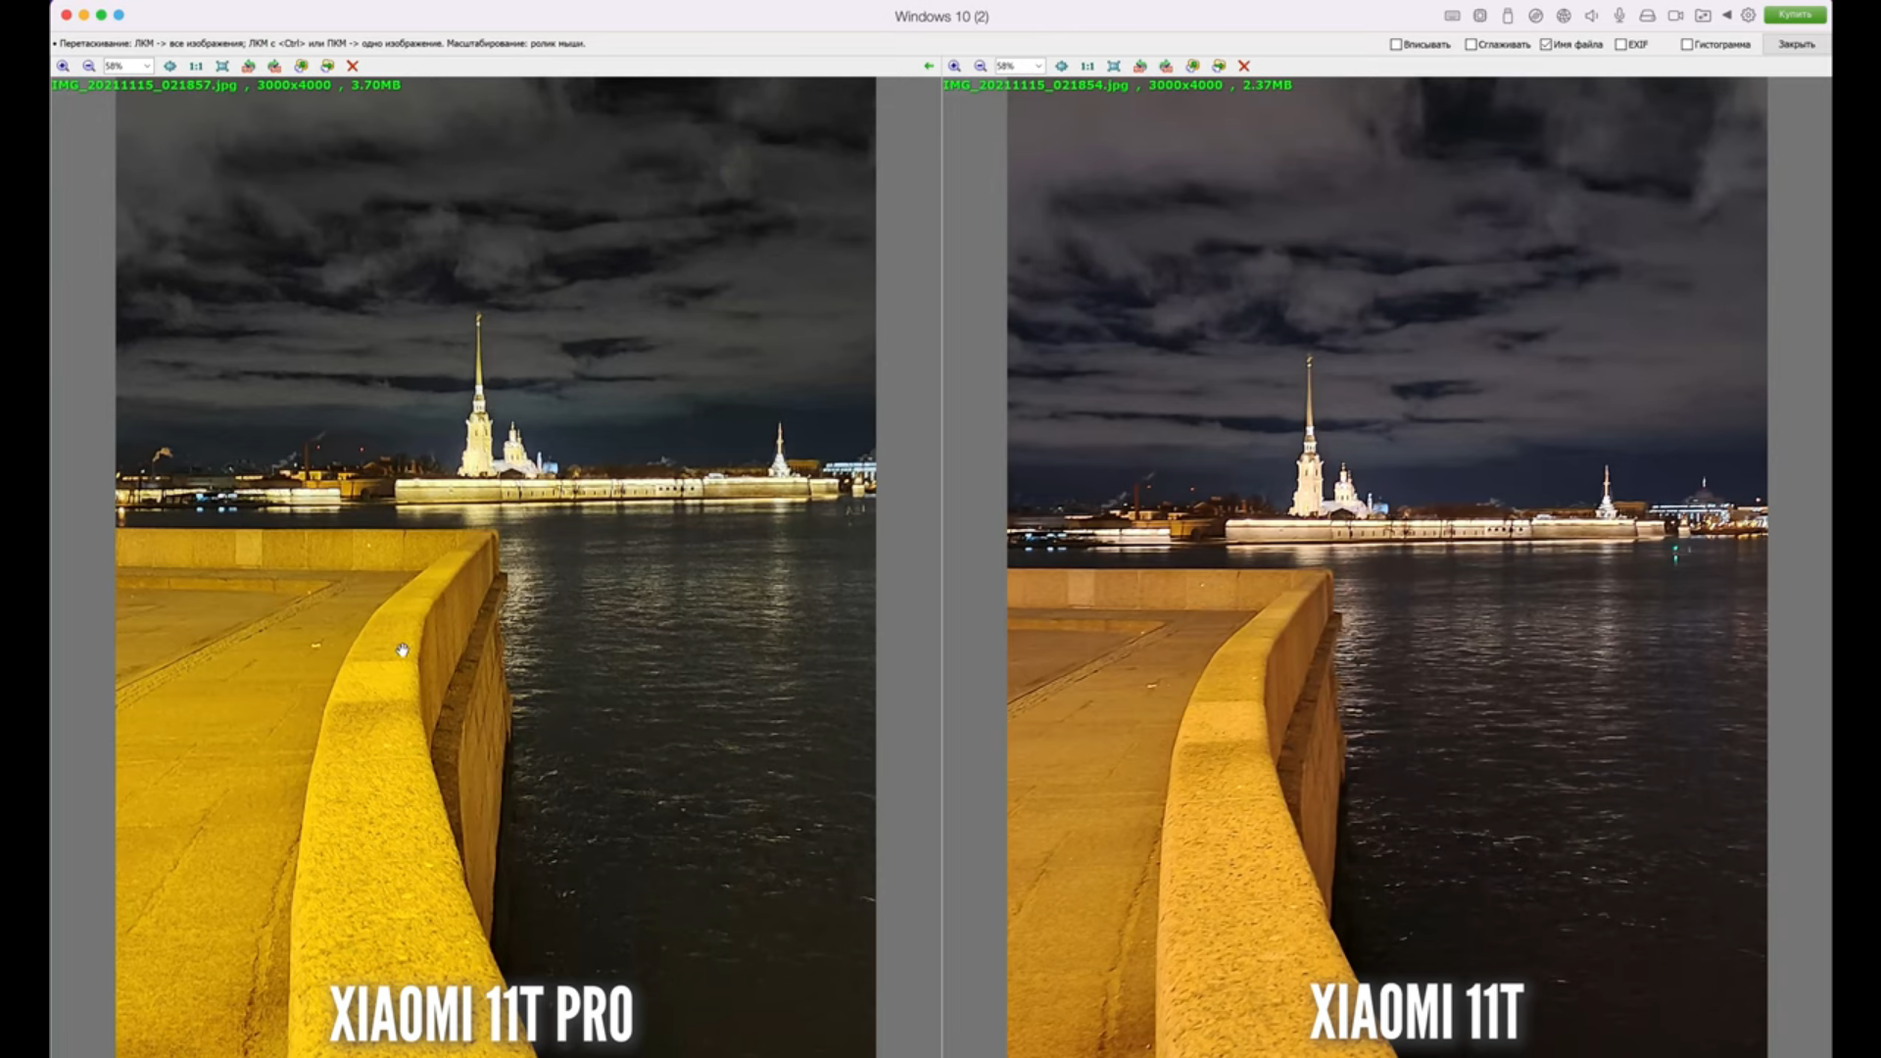Image resolution: width=1881 pixels, height=1058 pixels.
Task: Click Parallels microphone icon
Action: (1619, 16)
